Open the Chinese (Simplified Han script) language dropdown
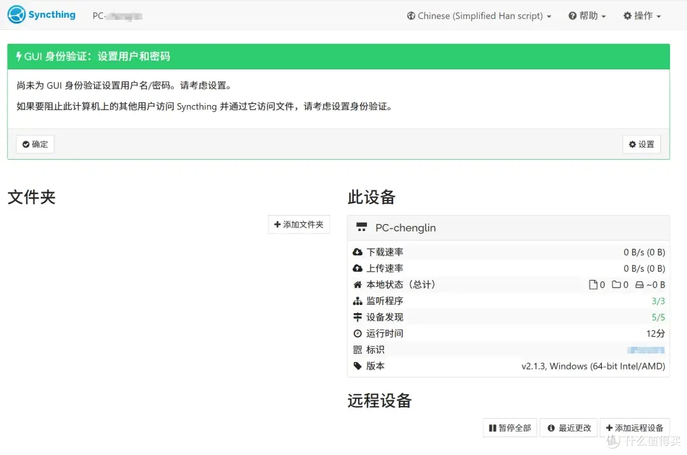 479,16
